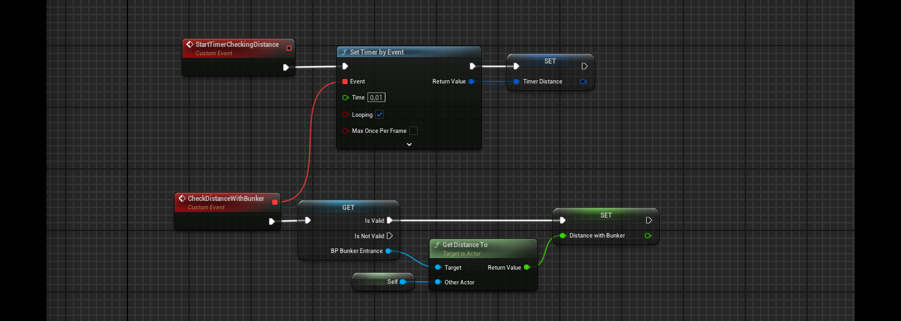Viewport: 901px width, 321px height.
Task: Click the Timer Distance output pin
Action: point(583,82)
